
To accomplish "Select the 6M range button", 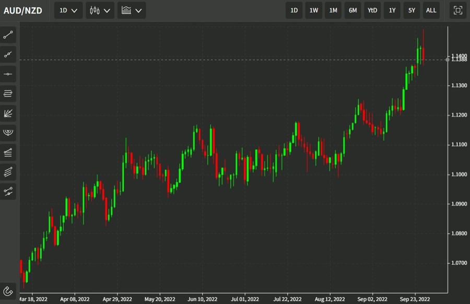I will tap(352, 10).
